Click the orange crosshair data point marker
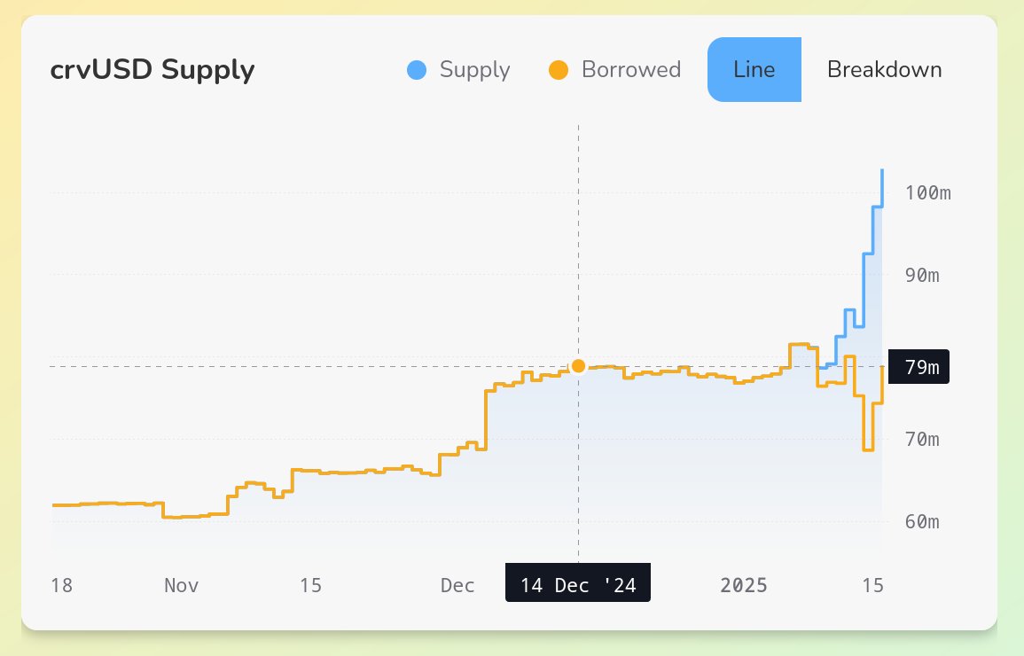The image size is (1024, 656). [x=578, y=366]
